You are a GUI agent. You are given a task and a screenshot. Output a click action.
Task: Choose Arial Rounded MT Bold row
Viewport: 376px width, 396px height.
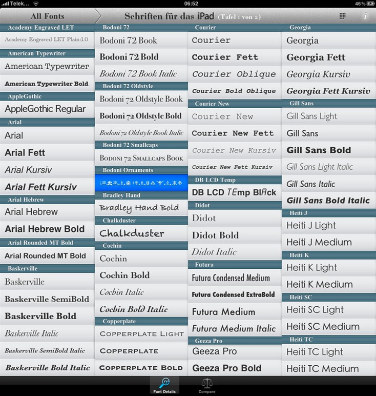[48, 256]
